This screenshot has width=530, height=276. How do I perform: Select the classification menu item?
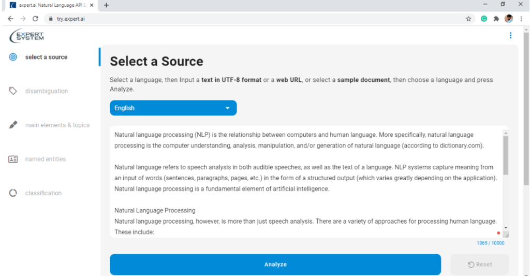pyautogui.click(x=43, y=193)
